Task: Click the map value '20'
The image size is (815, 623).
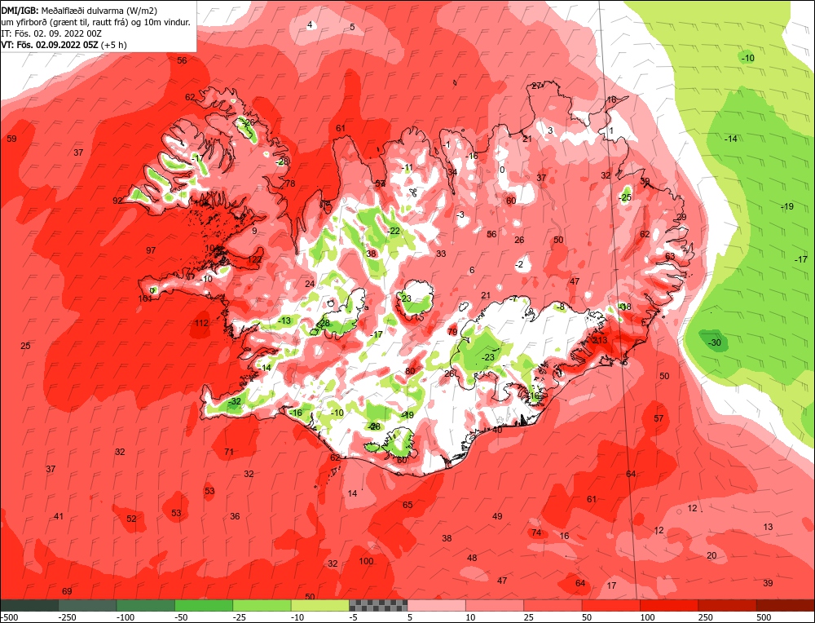Action: click(x=711, y=555)
